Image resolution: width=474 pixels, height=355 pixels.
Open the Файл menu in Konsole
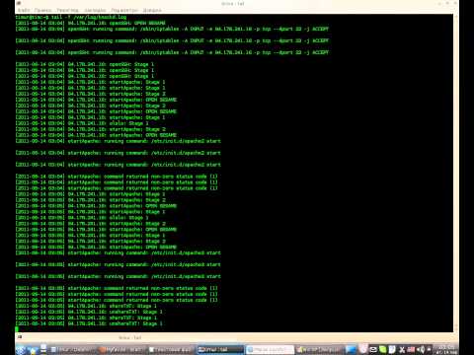pos(24,10)
